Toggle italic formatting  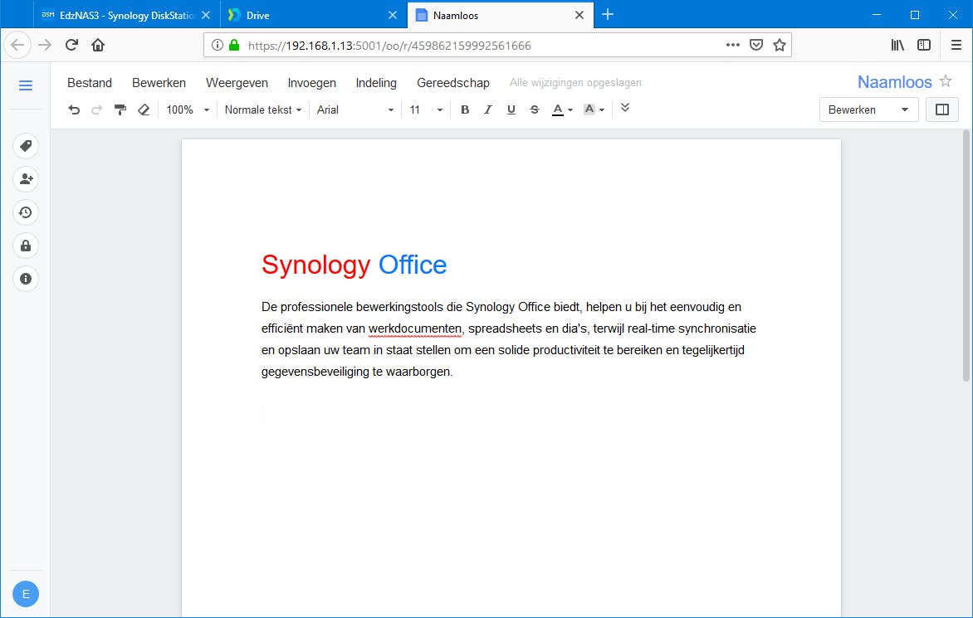coord(487,109)
